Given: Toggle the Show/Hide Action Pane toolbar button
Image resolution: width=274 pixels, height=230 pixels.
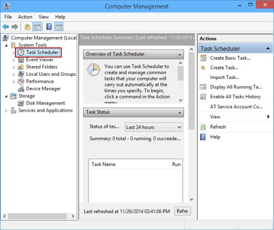Looking at the screenshot, I should 59,27.
